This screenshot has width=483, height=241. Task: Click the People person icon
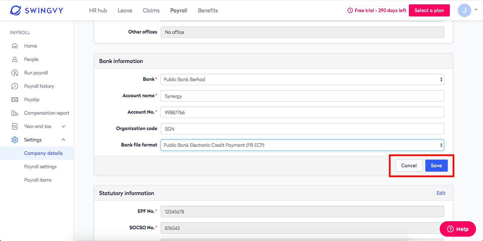[x=14, y=59]
